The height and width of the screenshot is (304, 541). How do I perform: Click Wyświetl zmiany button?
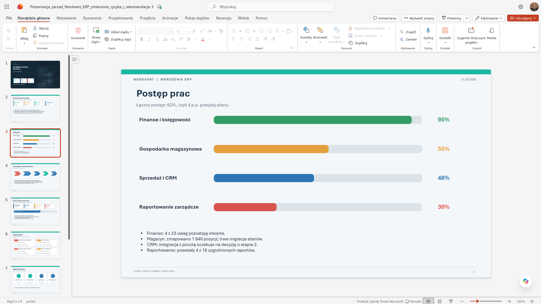click(419, 18)
